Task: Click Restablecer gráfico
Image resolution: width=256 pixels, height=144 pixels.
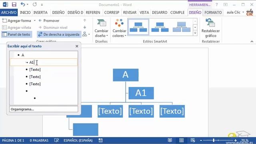Action: (x=211, y=28)
